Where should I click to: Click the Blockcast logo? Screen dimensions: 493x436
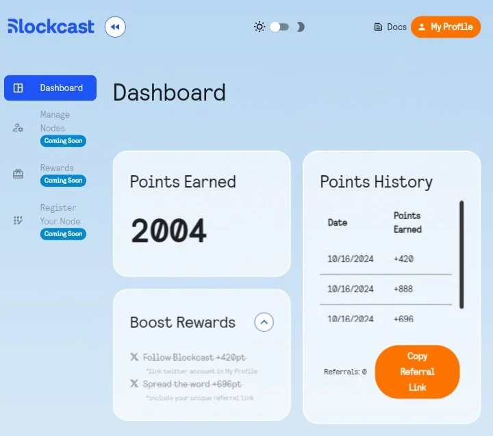click(x=51, y=27)
